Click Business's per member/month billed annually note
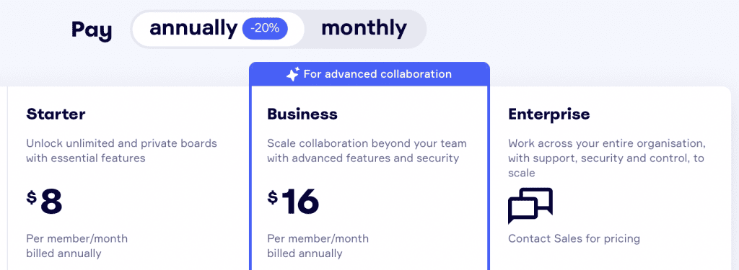This screenshot has width=739, height=270. pyautogui.click(x=318, y=246)
